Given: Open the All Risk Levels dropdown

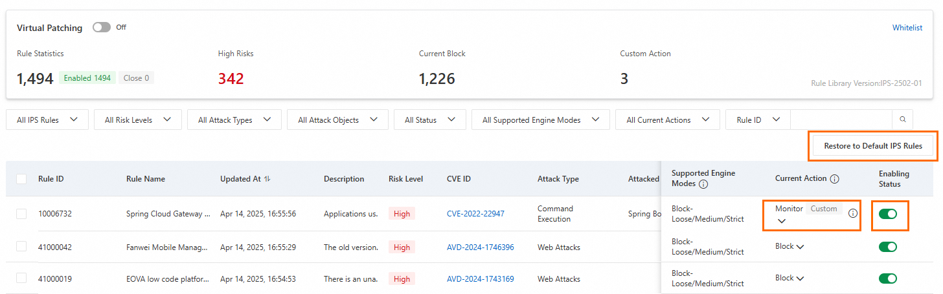Looking at the screenshot, I should click(138, 120).
